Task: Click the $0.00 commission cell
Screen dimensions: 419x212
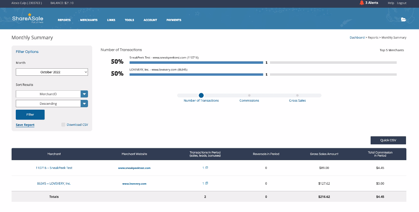Action: tap(380, 183)
